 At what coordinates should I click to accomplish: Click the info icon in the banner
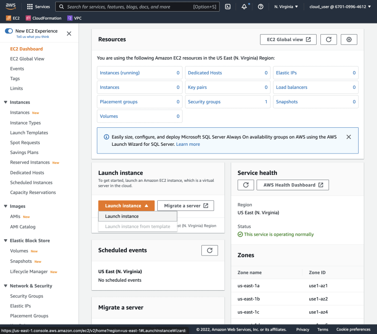[x=106, y=137]
